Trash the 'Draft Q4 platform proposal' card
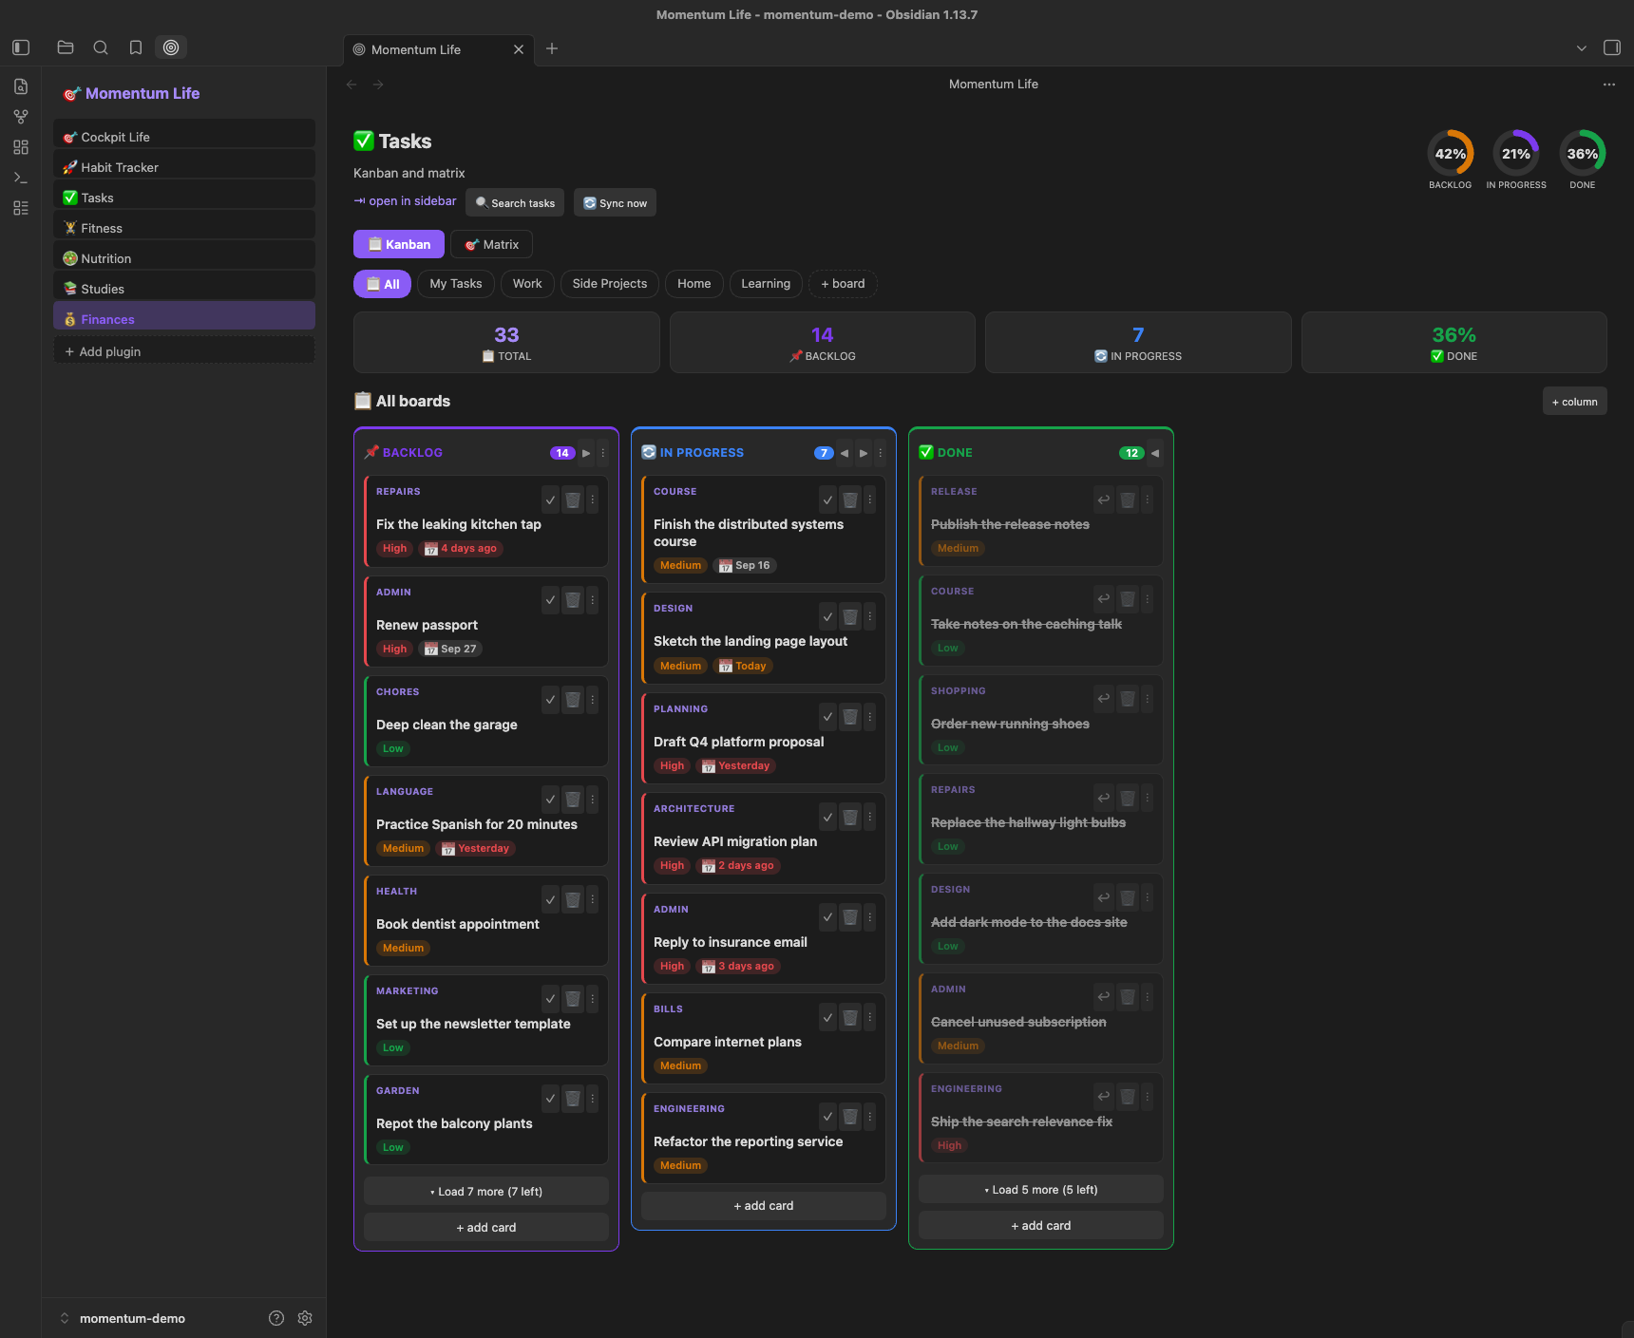 [x=850, y=717]
